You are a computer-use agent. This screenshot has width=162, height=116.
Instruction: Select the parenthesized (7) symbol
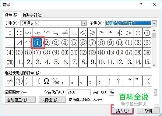[37, 52]
